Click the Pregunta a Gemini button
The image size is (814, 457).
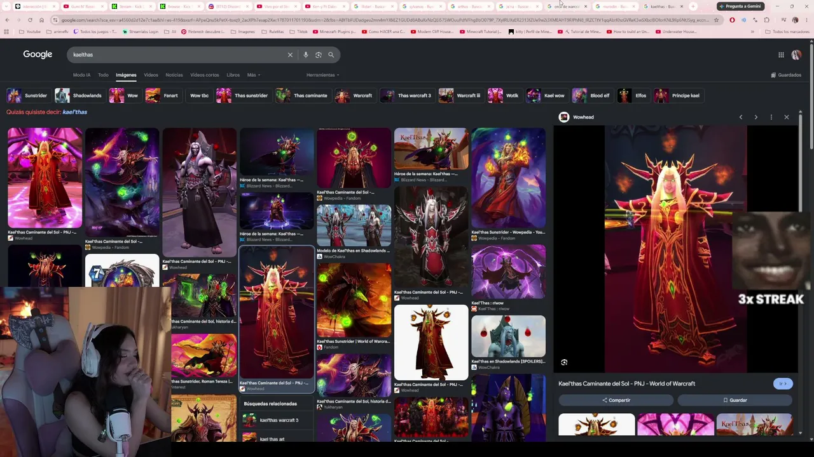(x=740, y=6)
